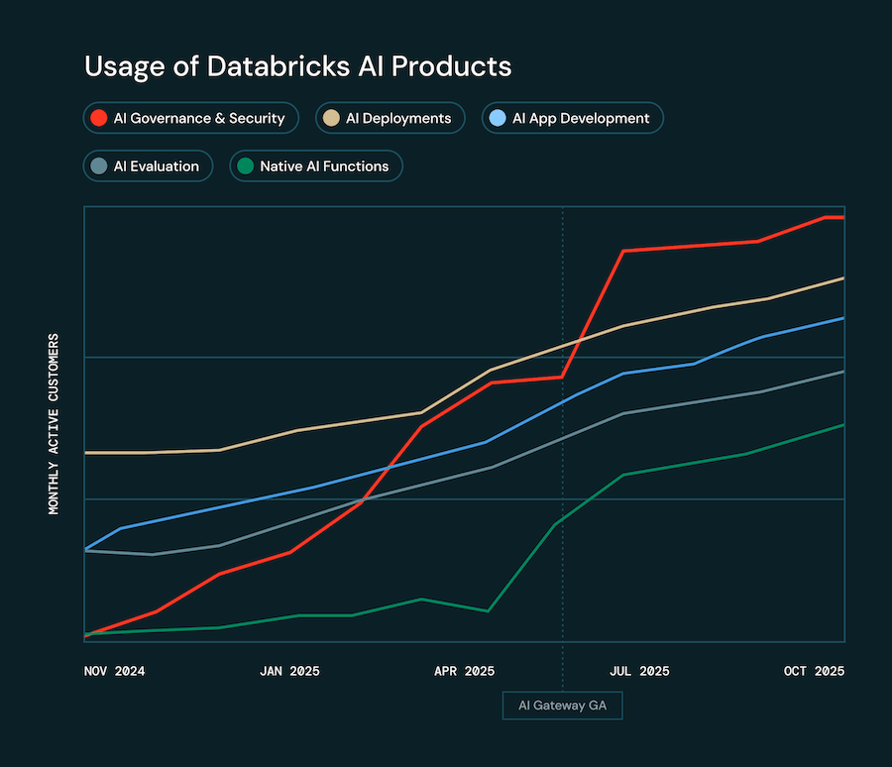Select the red governance line peak
The image size is (892, 767).
[x=833, y=215]
